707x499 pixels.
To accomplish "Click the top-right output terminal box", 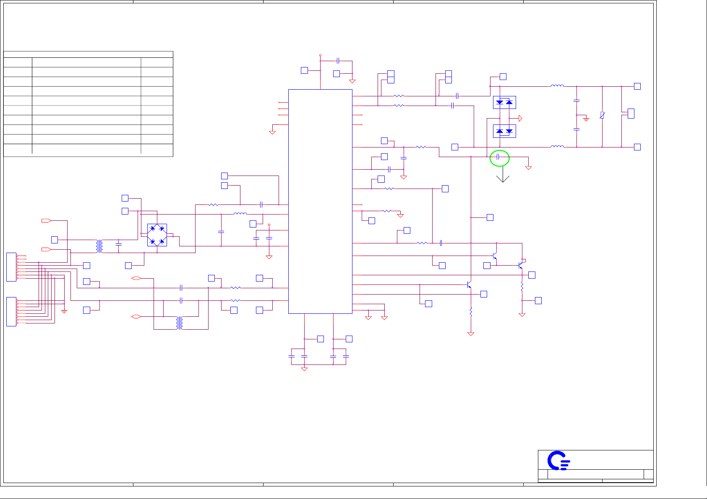I will coord(637,86).
